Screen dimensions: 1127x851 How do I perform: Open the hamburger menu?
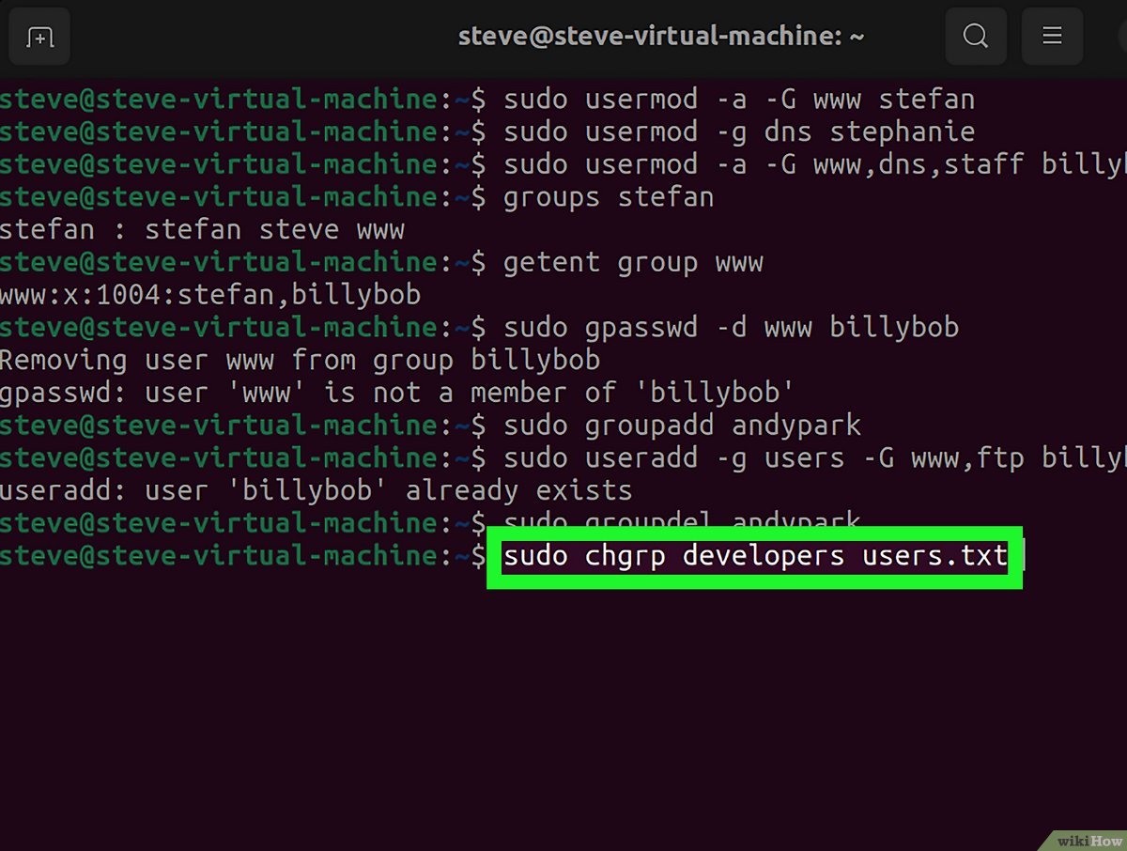pos(1052,38)
